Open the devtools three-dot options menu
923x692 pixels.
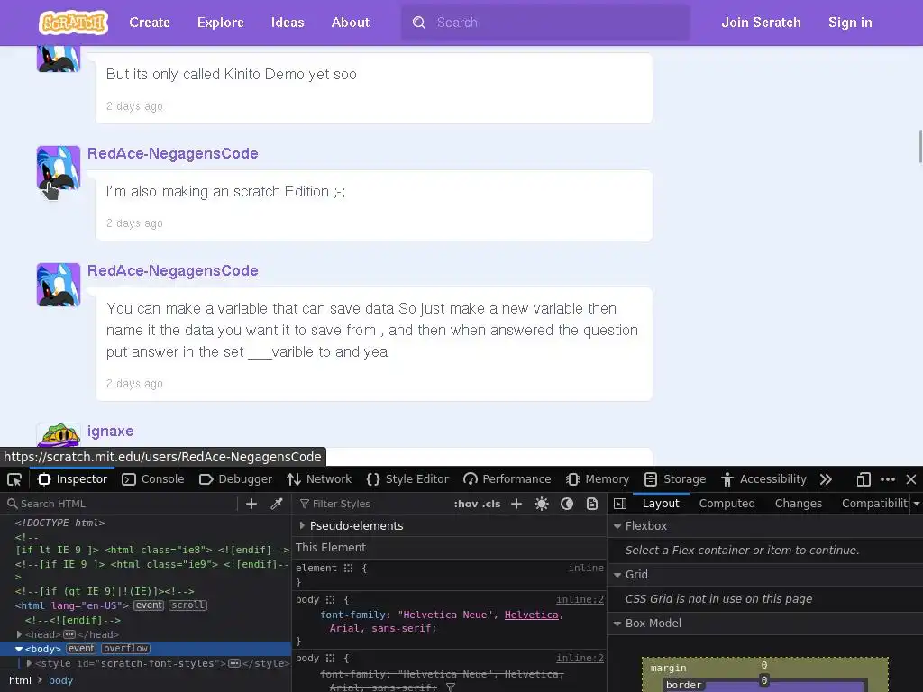[x=888, y=479]
